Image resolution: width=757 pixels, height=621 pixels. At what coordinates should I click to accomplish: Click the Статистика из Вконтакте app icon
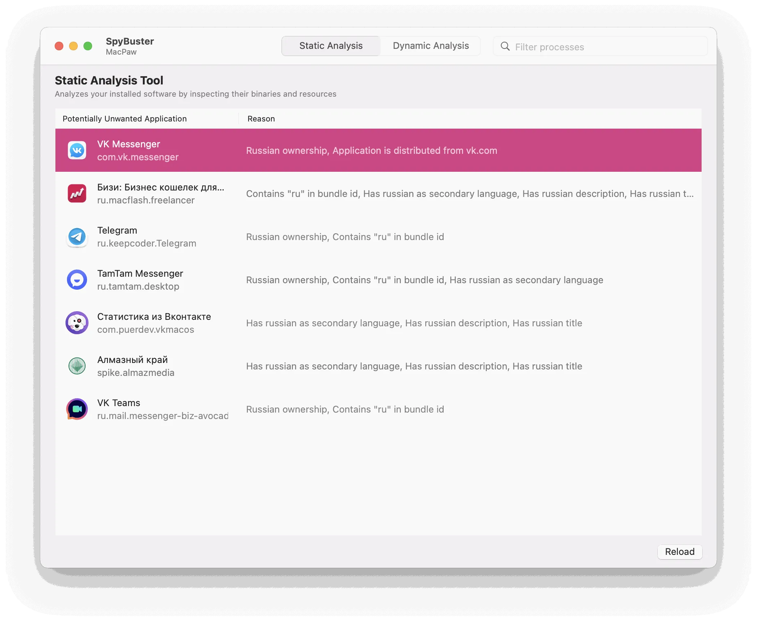click(x=77, y=323)
